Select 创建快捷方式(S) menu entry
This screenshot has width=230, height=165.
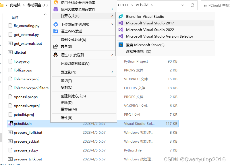coord(73,96)
